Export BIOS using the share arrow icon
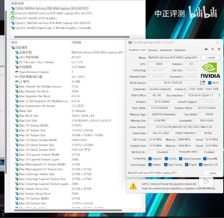 [202, 83]
